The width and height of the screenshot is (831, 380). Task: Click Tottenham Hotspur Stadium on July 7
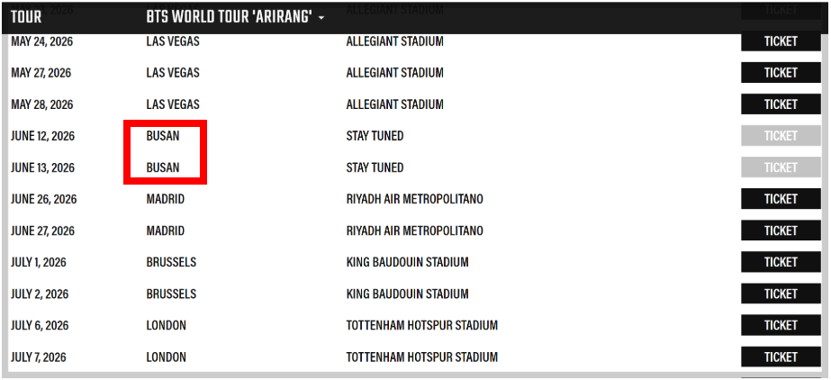[x=422, y=357]
